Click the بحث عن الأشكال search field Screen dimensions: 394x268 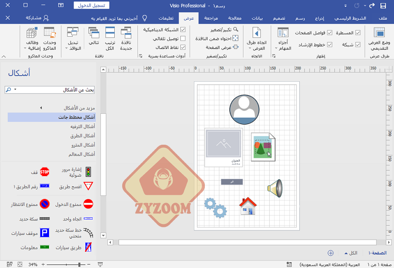49,90
